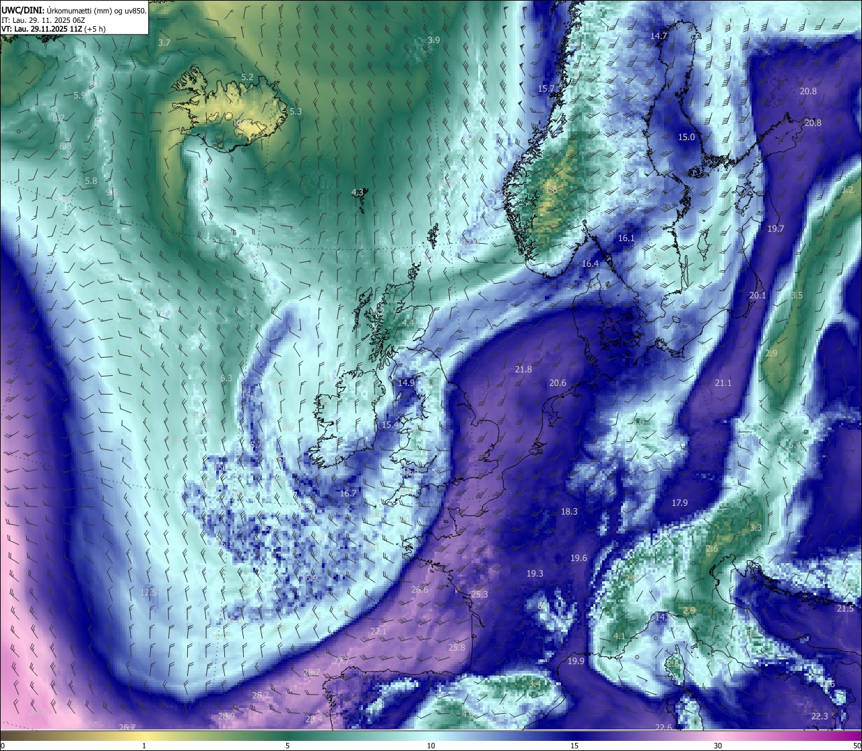Click the 22.6 value near the bottom edge
The width and height of the screenshot is (862, 751).
[x=663, y=727]
